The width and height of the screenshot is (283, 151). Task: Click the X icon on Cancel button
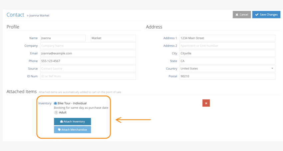(237, 15)
